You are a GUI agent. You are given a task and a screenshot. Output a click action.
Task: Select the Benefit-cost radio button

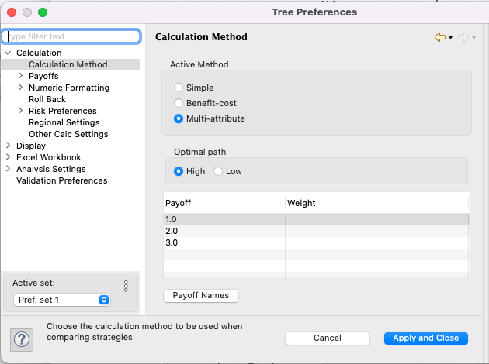coord(179,103)
